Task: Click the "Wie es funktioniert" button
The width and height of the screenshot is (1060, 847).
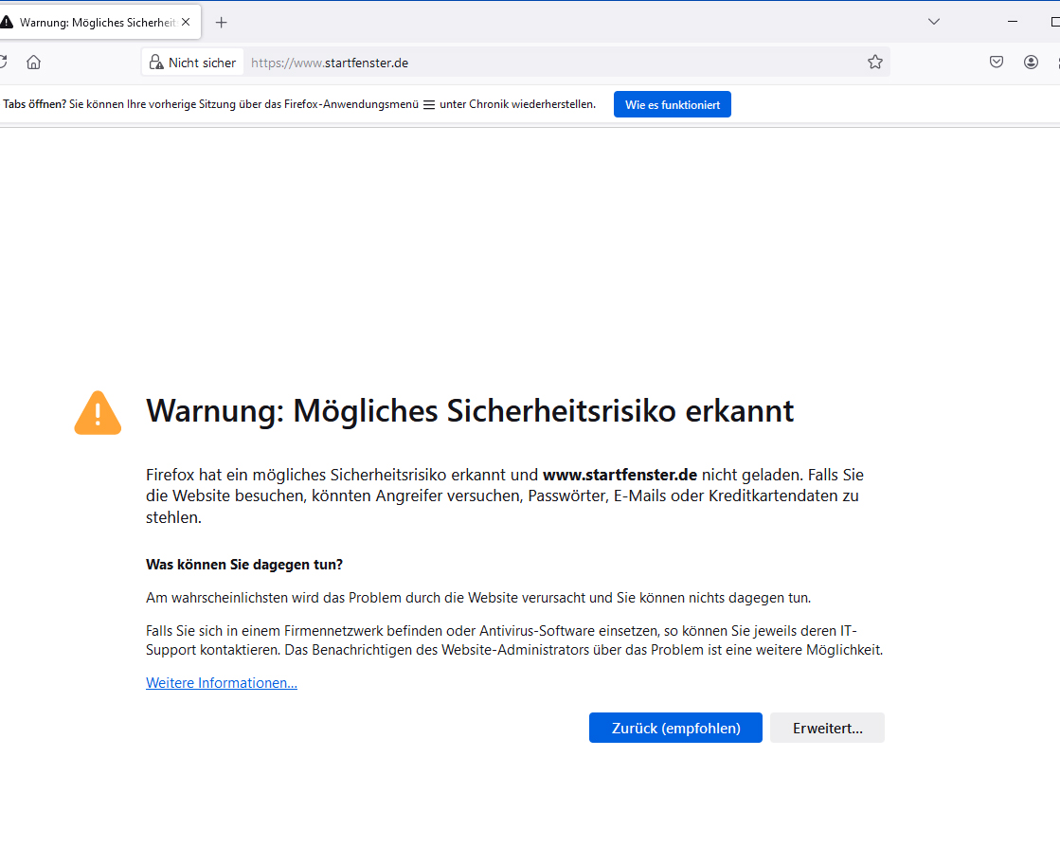Action: click(673, 104)
